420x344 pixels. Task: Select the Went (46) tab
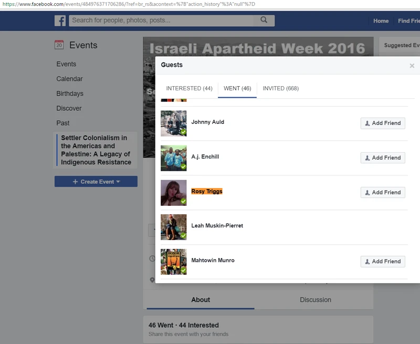237,88
